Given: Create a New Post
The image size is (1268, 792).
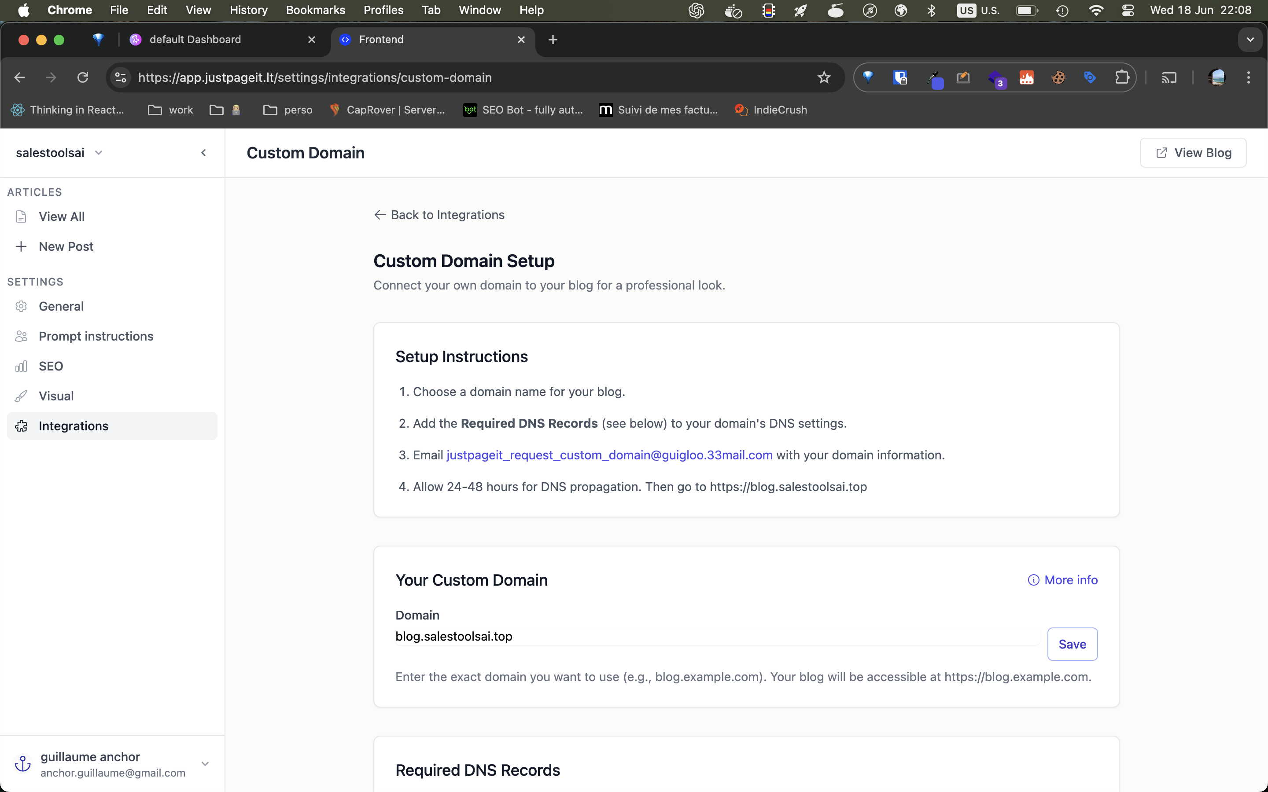Looking at the screenshot, I should 111,246.
